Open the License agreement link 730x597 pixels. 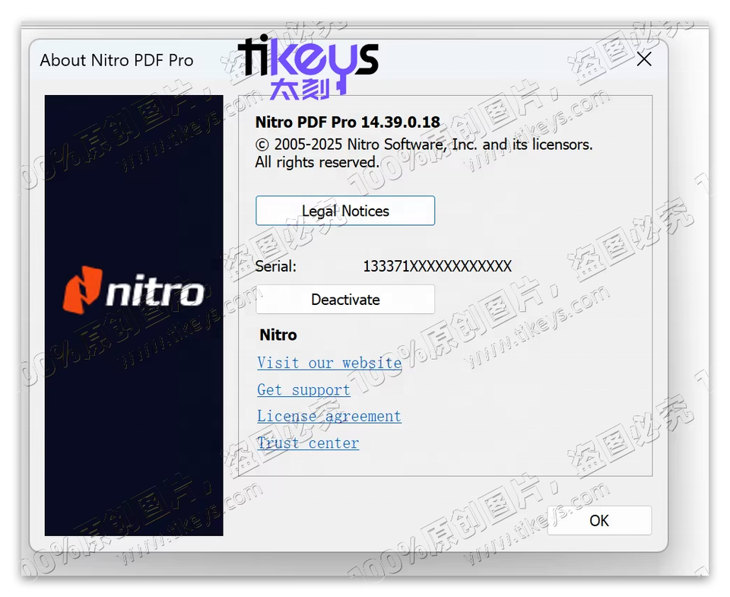pos(329,416)
